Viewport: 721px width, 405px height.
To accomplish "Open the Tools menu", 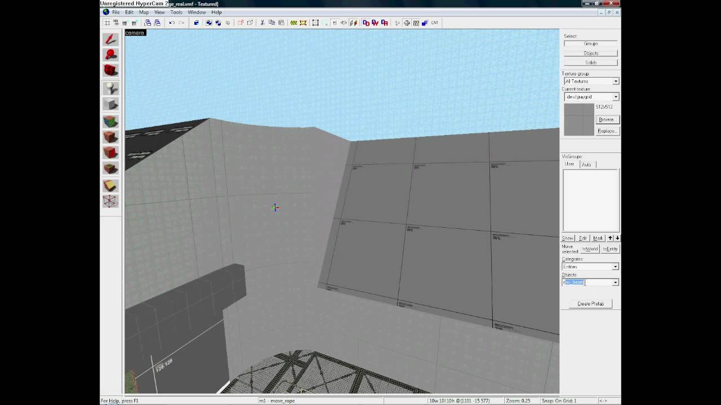I will 176,12.
